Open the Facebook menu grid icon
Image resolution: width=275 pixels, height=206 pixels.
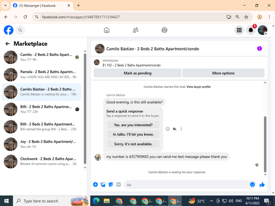pyautogui.click(x=239, y=30)
